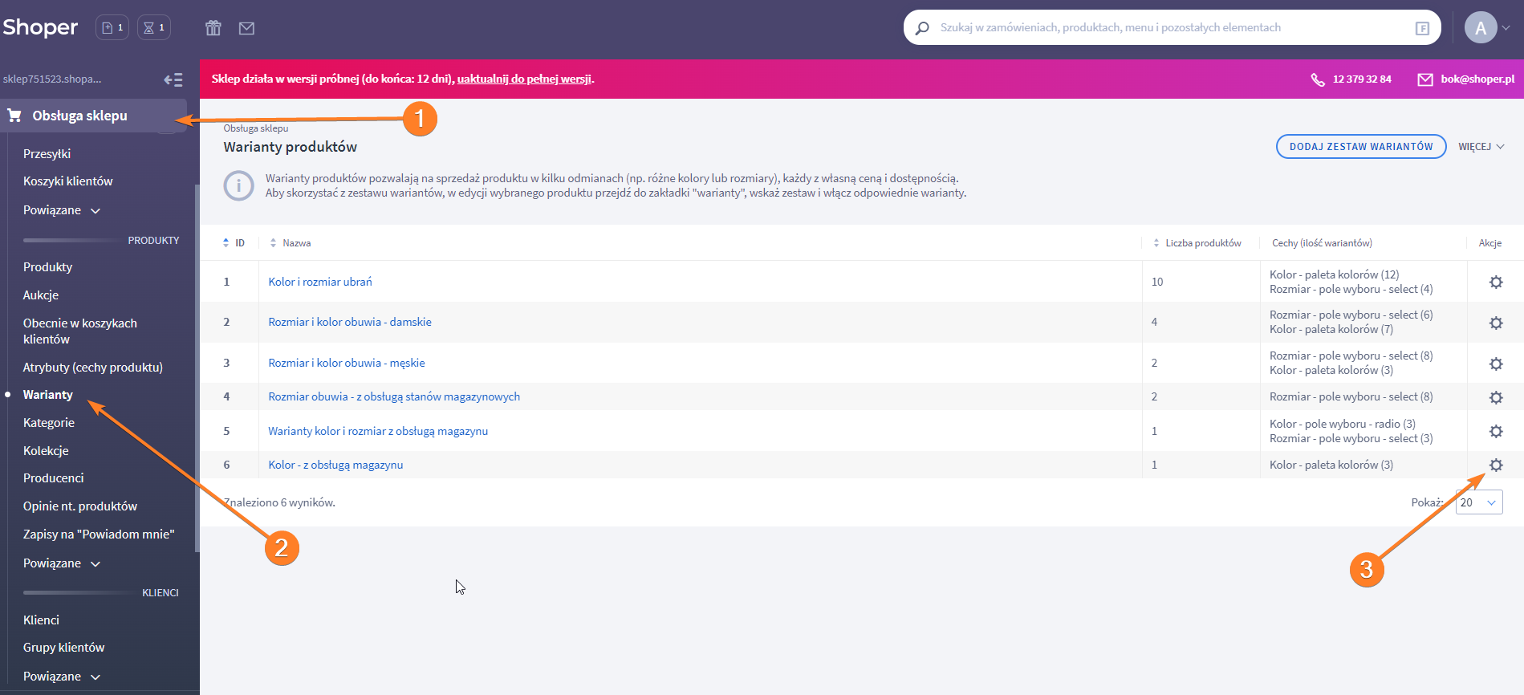Screen dimensions: 1524x695
Task: Open Warianty kolor i rozmiar z obsługą magazynu
Action: click(x=378, y=431)
